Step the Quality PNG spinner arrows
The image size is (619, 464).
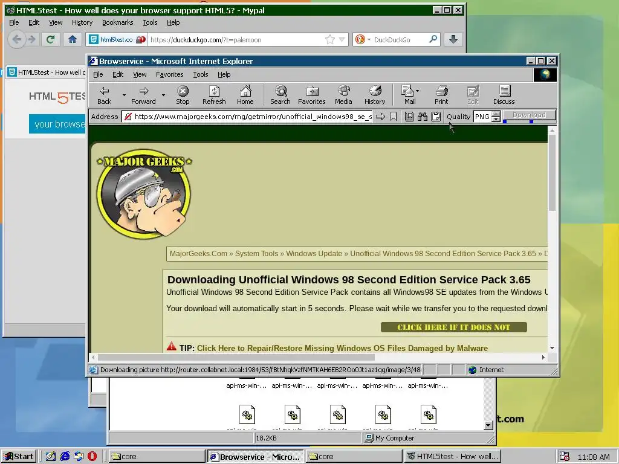coord(496,117)
